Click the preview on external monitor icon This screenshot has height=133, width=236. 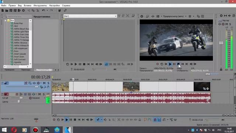click(147, 16)
